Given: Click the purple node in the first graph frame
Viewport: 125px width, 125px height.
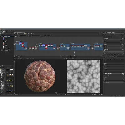Looking at the screenshot, I should (20, 43).
